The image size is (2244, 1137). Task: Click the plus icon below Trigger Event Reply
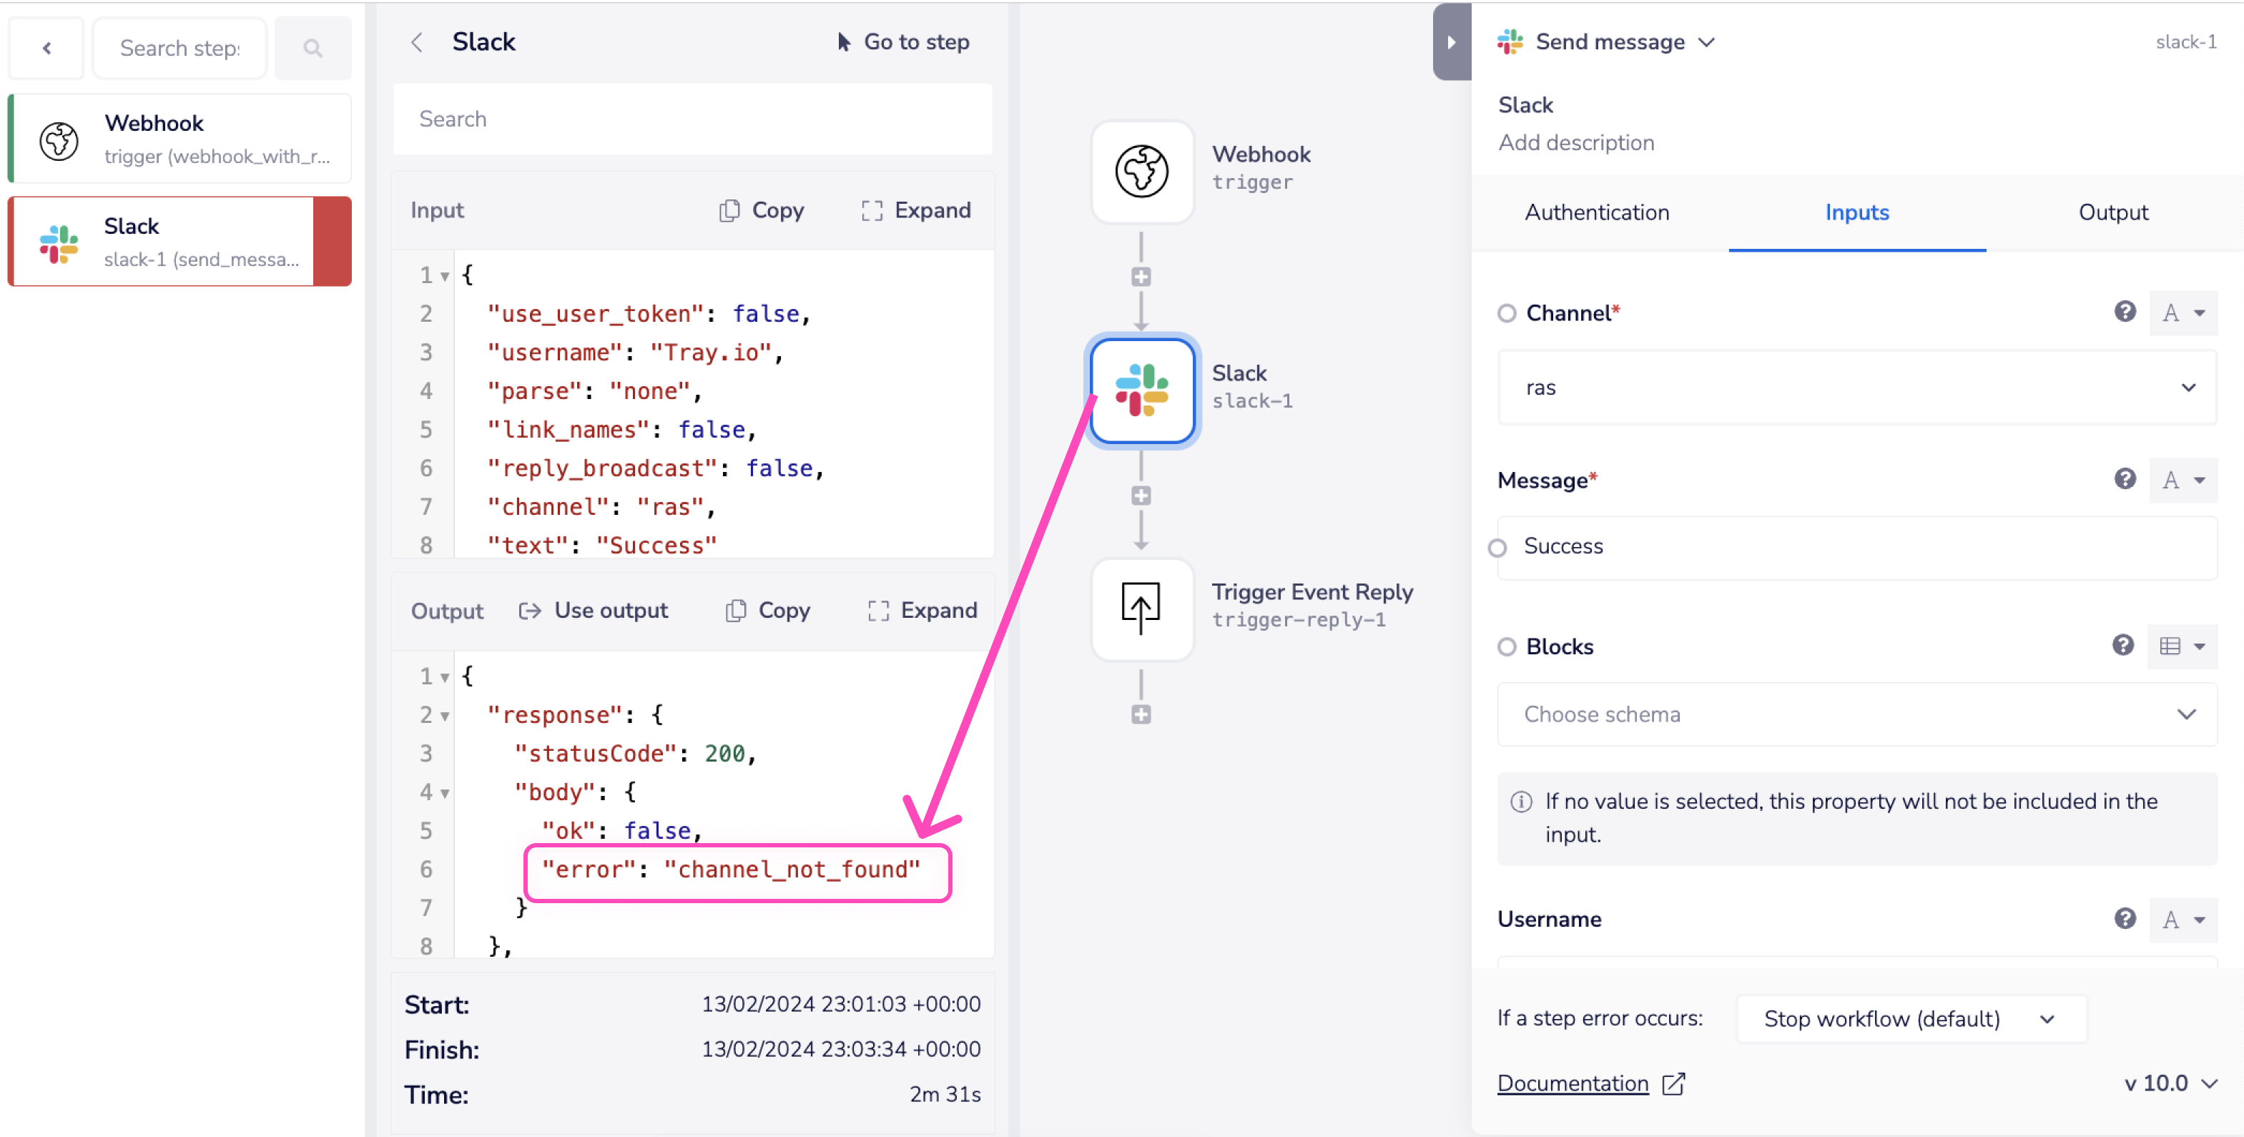click(1141, 714)
